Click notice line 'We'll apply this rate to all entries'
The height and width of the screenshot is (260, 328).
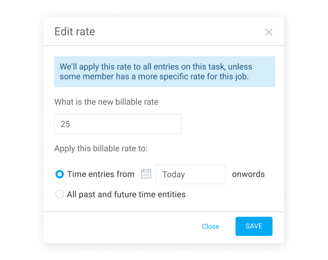pyautogui.click(x=156, y=67)
